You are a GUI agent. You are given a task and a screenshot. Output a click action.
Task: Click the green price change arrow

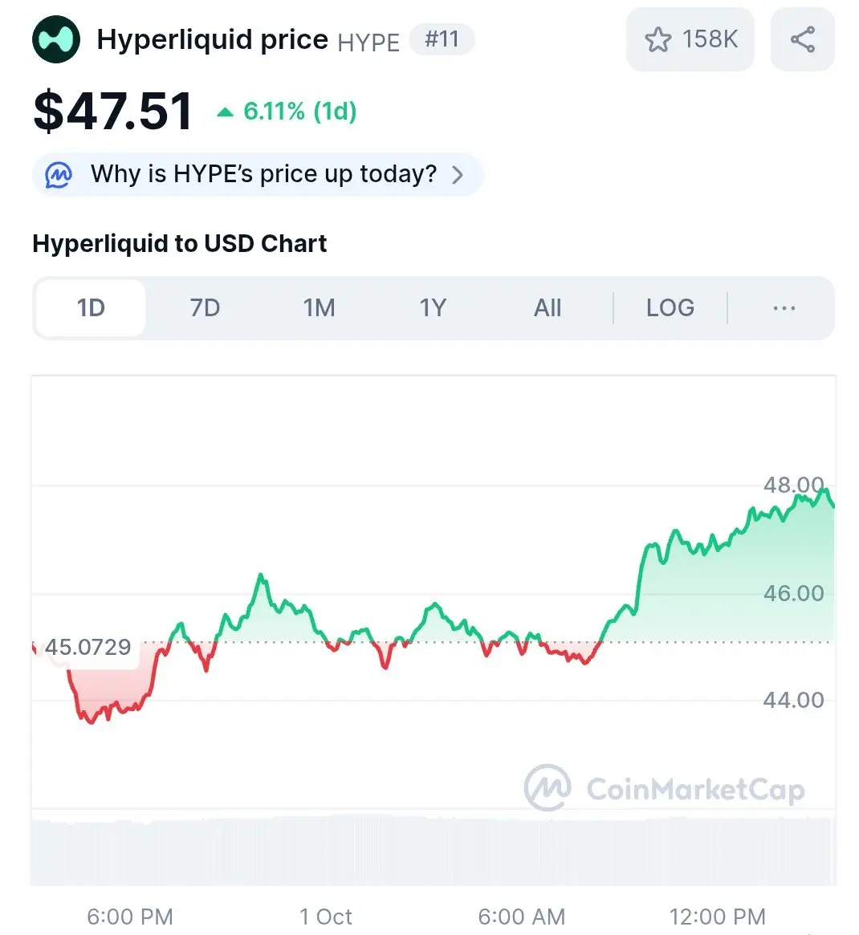click(226, 112)
